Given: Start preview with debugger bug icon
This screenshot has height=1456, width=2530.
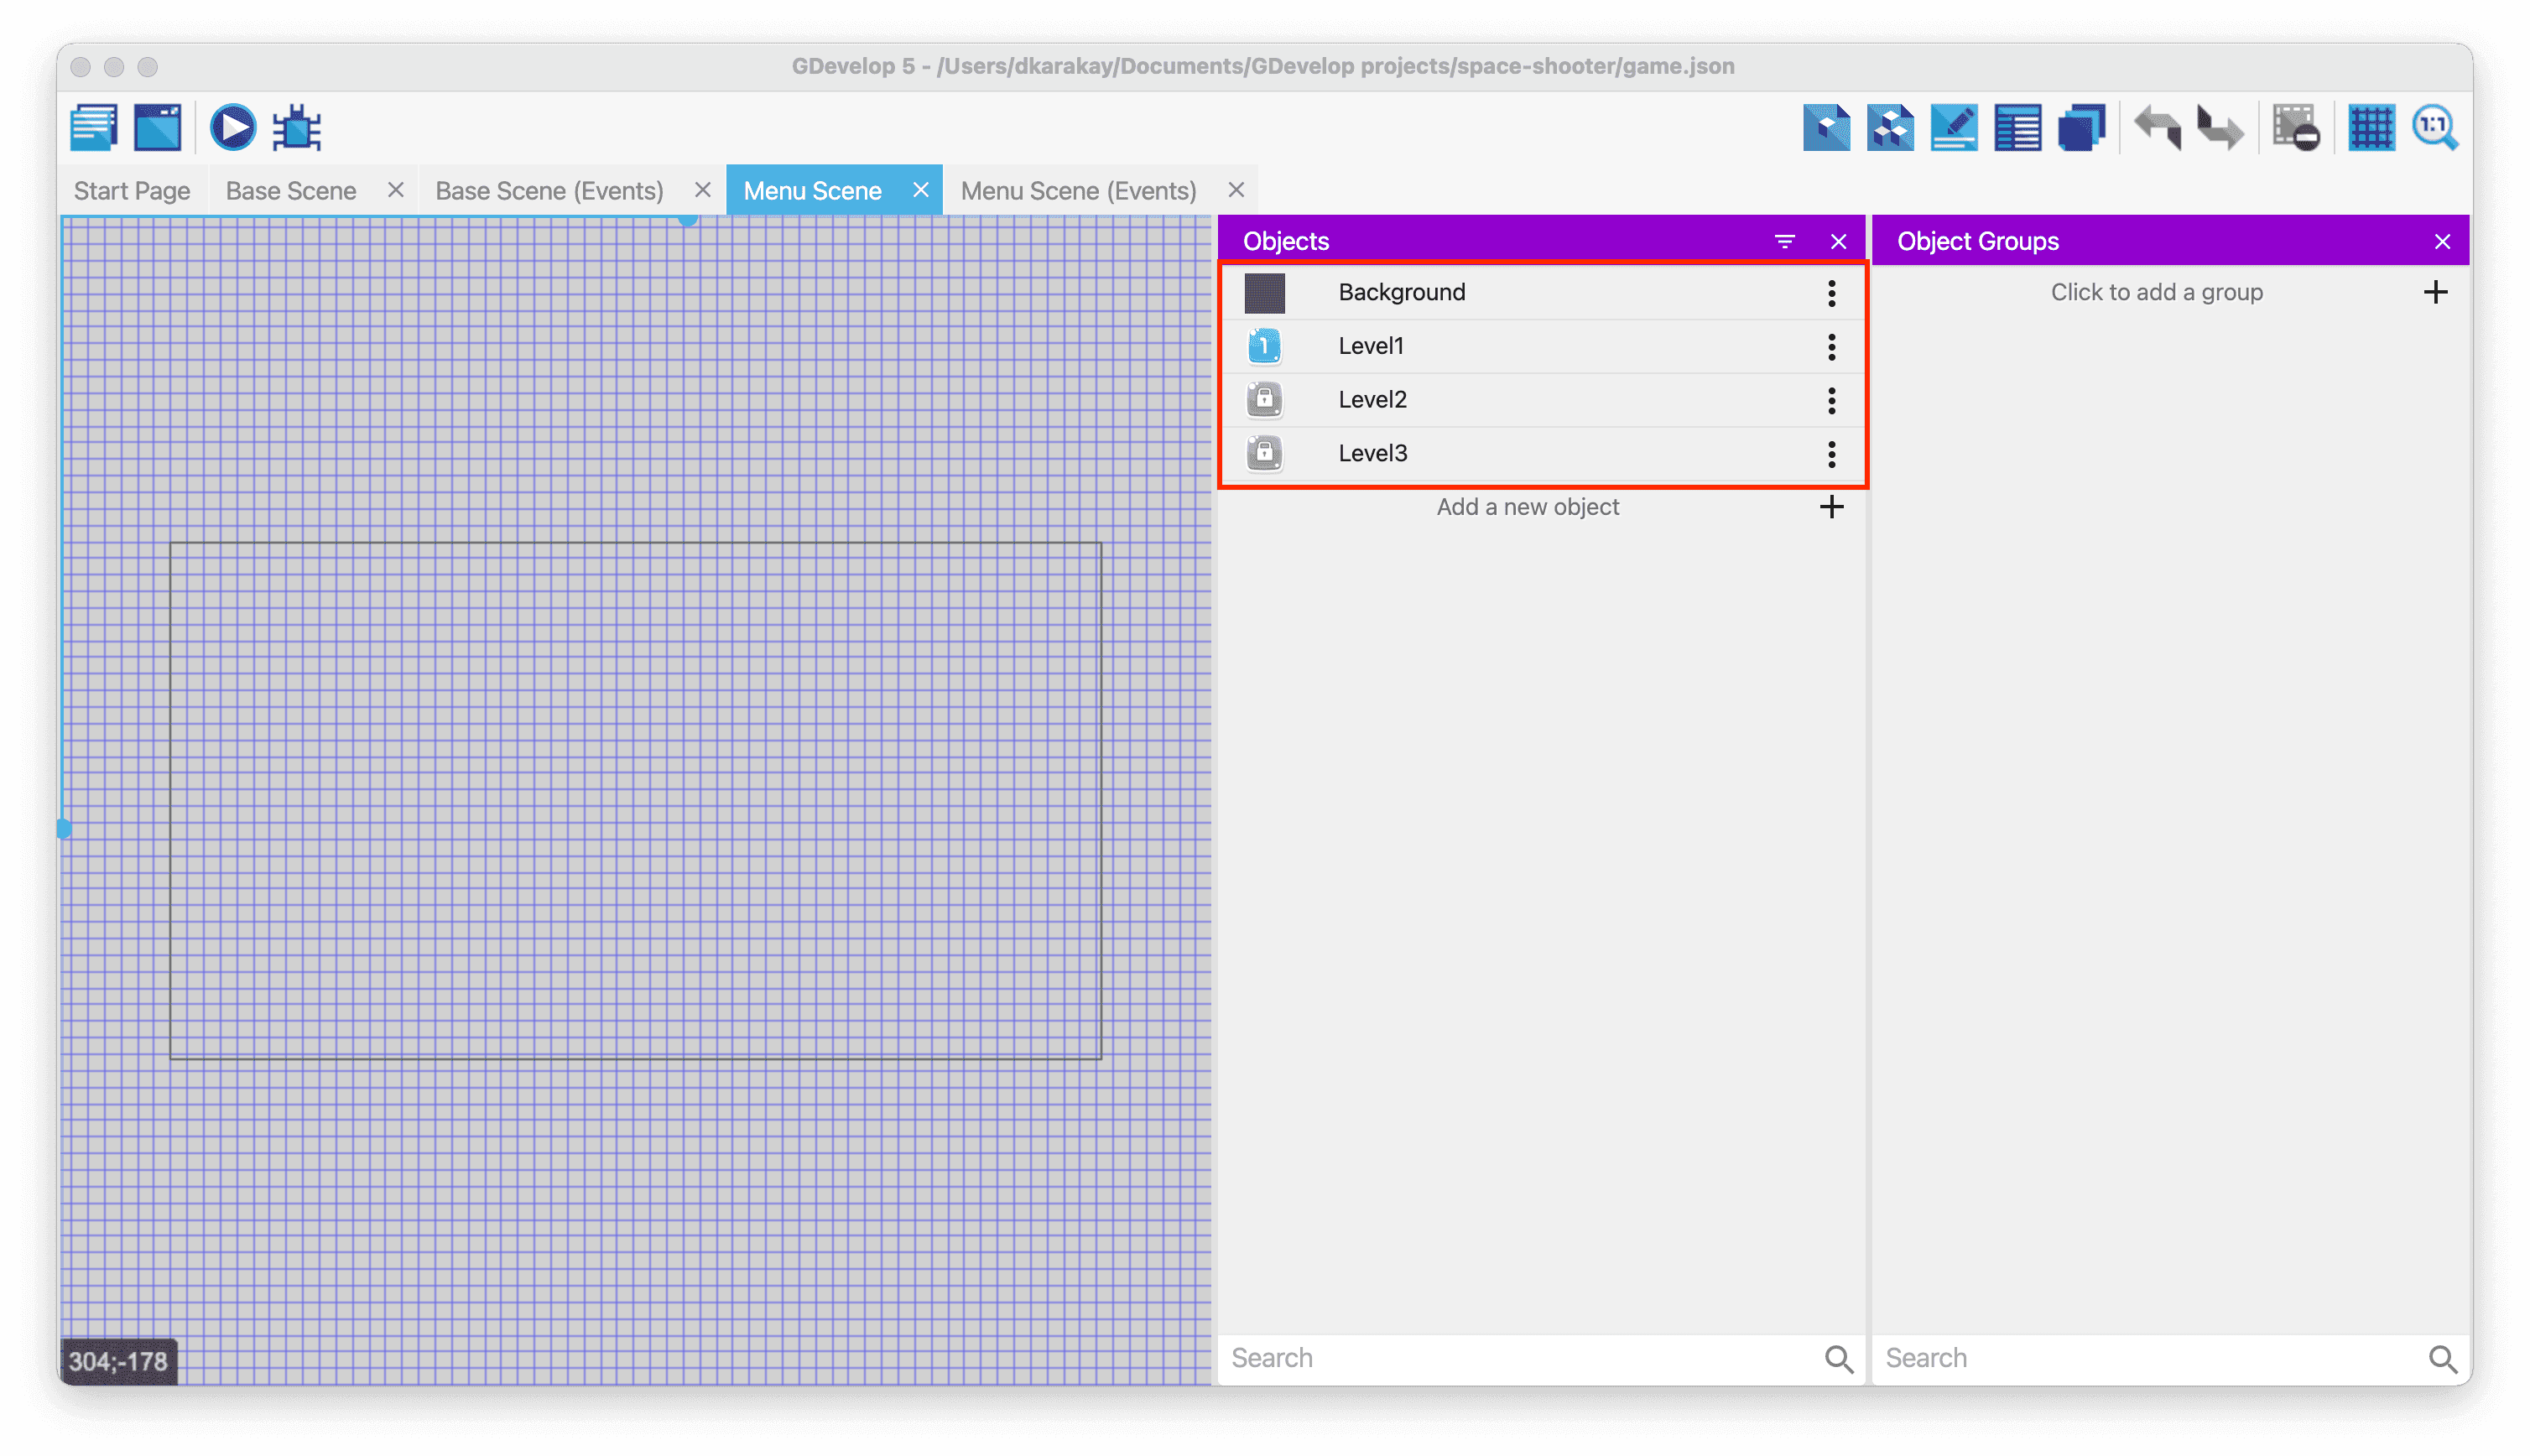Looking at the screenshot, I should 297,128.
